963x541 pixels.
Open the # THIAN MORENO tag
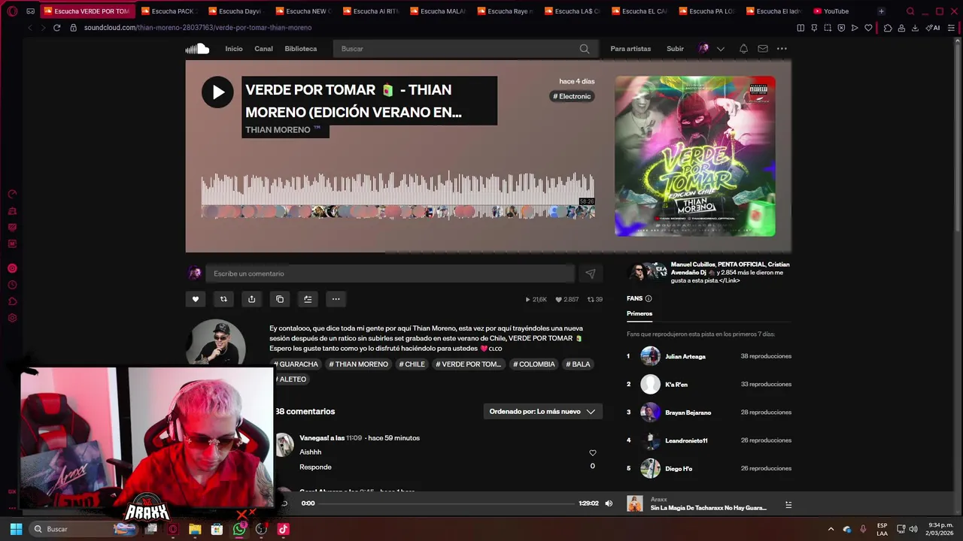pyautogui.click(x=357, y=364)
